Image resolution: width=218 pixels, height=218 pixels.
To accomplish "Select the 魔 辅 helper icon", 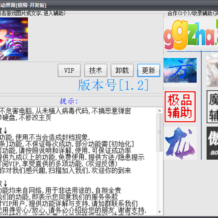I will tap(212, 107).
